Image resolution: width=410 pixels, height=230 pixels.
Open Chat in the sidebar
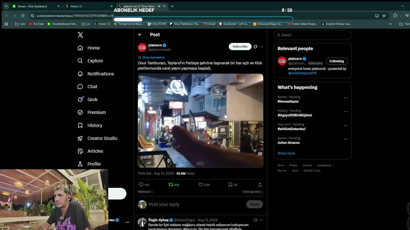(87, 87)
